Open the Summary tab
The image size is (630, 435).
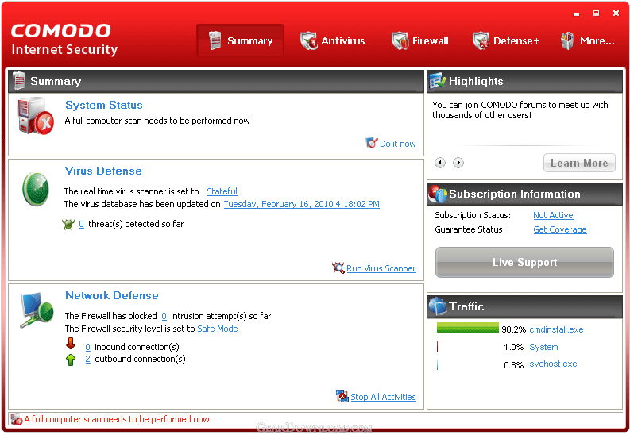(240, 40)
